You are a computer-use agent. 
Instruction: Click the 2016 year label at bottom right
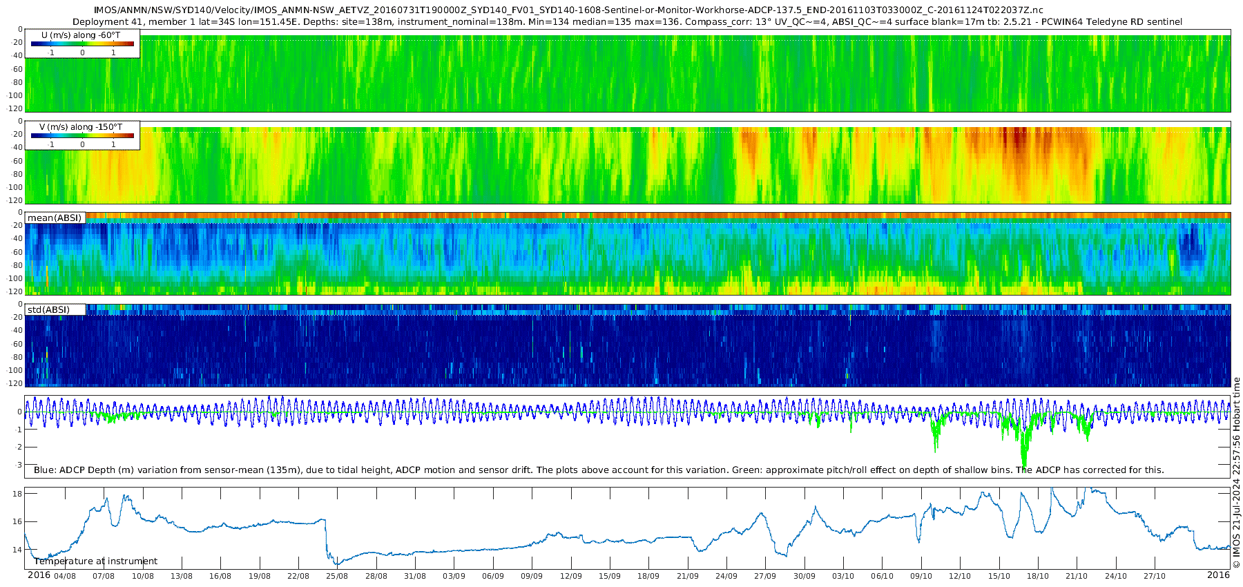click(x=1219, y=575)
